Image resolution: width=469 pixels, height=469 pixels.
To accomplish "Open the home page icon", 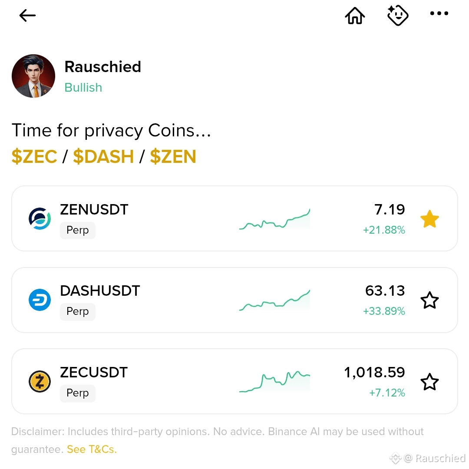I will pos(355,15).
